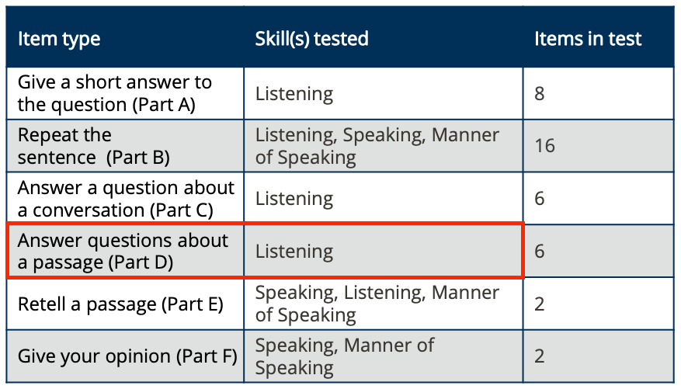Select the Listening cell in Part A row

(x=294, y=94)
